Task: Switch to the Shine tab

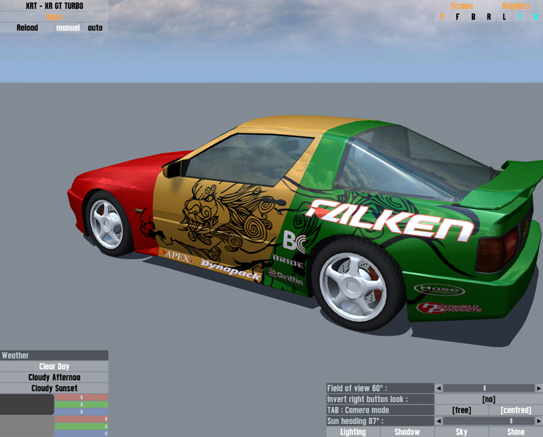Action: (516, 432)
